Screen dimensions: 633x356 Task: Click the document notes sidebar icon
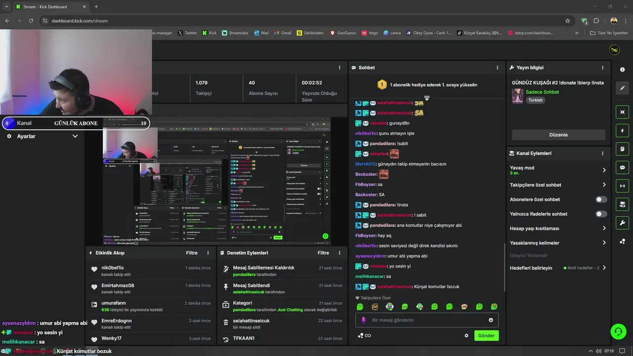622,149
